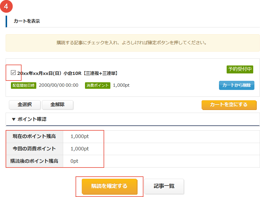
Task: Click the 今回の消費ポイント row header
Action: pyautogui.click(x=34, y=149)
